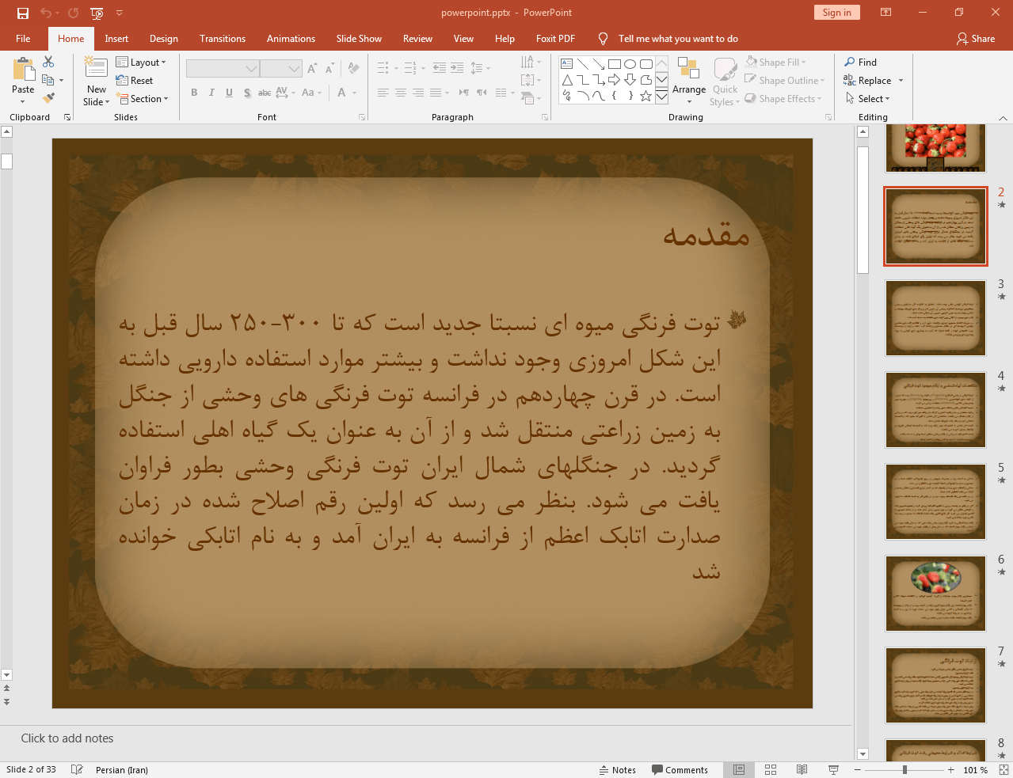Apply strikethrough abc icon
Screen dimensions: 1013x778
(265, 93)
